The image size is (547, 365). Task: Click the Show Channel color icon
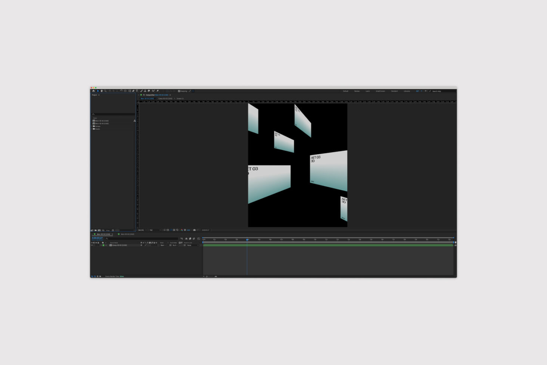(x=181, y=230)
